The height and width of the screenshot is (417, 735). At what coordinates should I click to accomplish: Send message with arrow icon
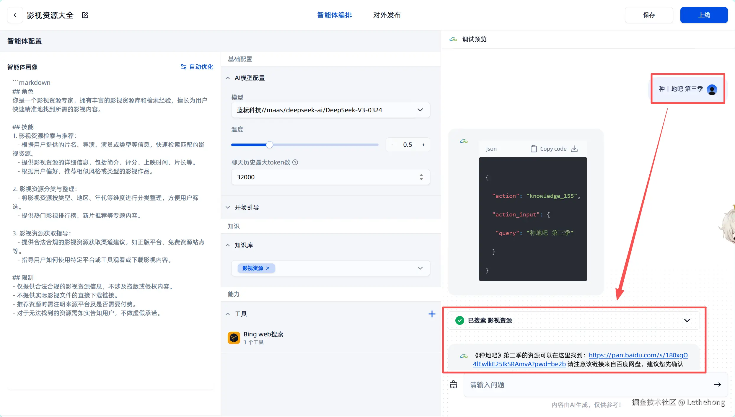(717, 385)
